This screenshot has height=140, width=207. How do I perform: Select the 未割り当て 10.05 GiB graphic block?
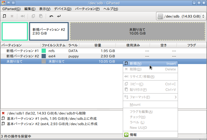[x=137, y=31]
